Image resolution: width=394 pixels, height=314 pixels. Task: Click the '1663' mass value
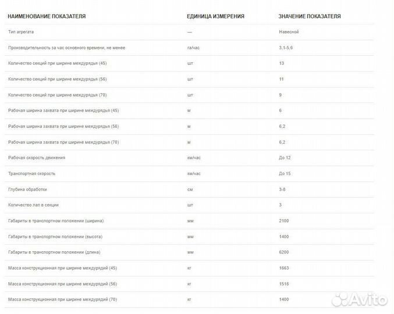click(285, 268)
